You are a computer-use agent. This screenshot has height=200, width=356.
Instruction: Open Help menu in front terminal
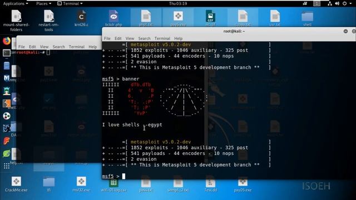coord(178,38)
